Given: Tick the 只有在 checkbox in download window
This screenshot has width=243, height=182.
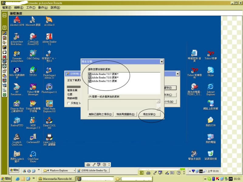Looking at the screenshot, I should click(x=69, y=103).
